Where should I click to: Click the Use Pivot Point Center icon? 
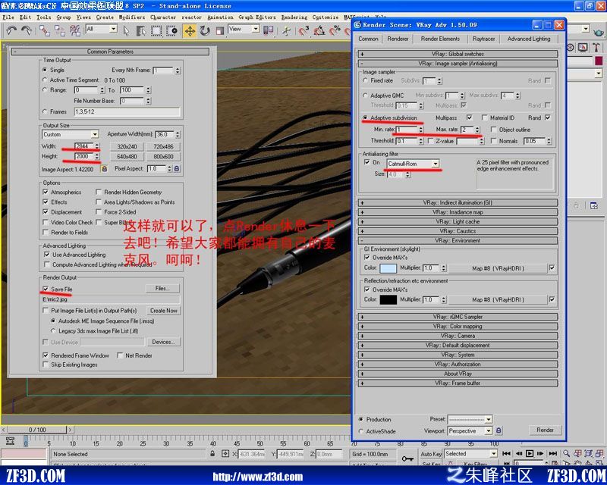pos(269,30)
